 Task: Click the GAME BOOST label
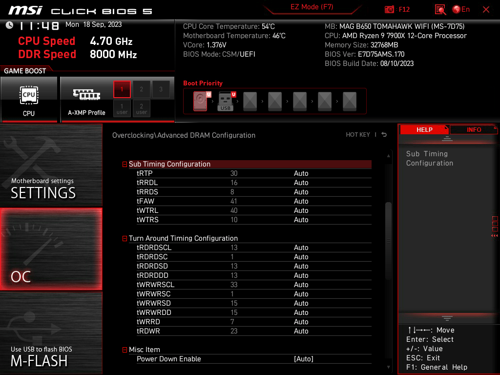[x=25, y=71]
